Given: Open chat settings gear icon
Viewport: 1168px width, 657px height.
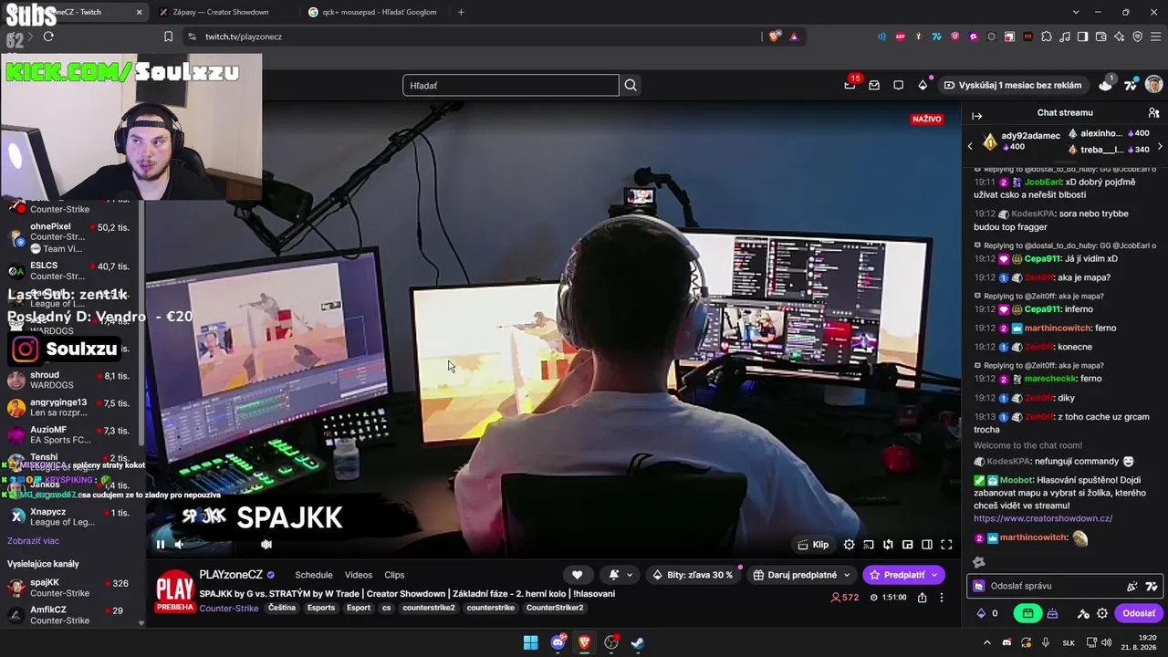Looking at the screenshot, I should pos(1102,614).
